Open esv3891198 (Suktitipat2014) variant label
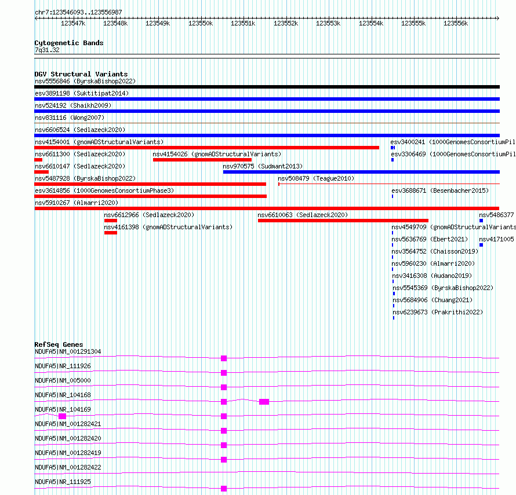516x495 pixels. 82,93
